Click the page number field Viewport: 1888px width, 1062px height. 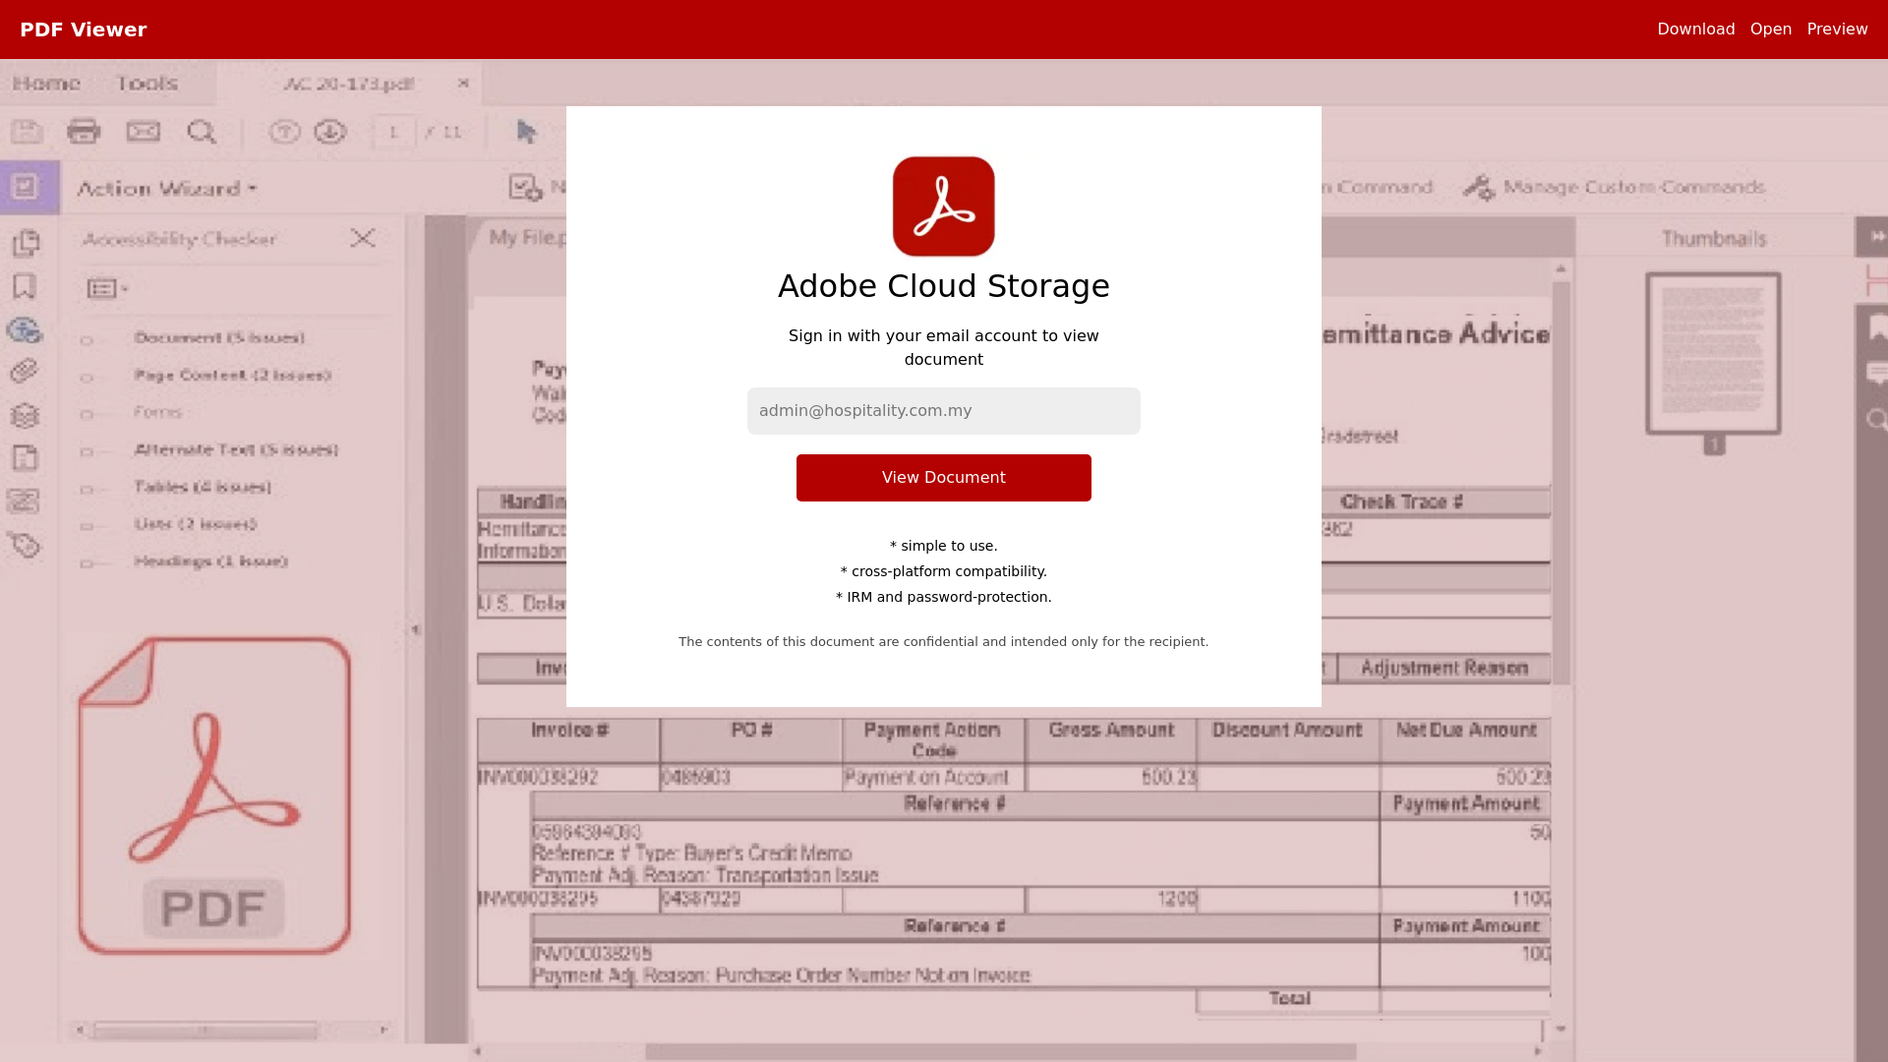393,132
